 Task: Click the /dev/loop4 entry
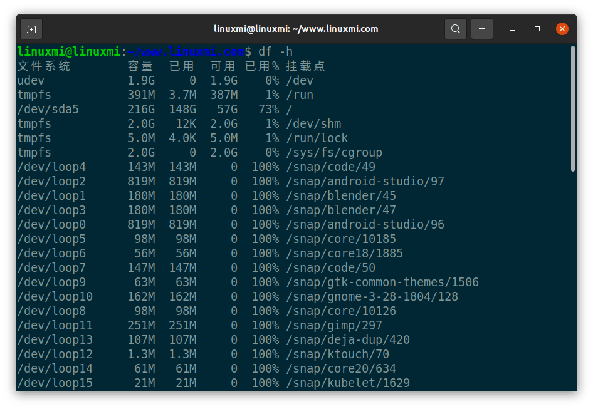click(x=51, y=167)
